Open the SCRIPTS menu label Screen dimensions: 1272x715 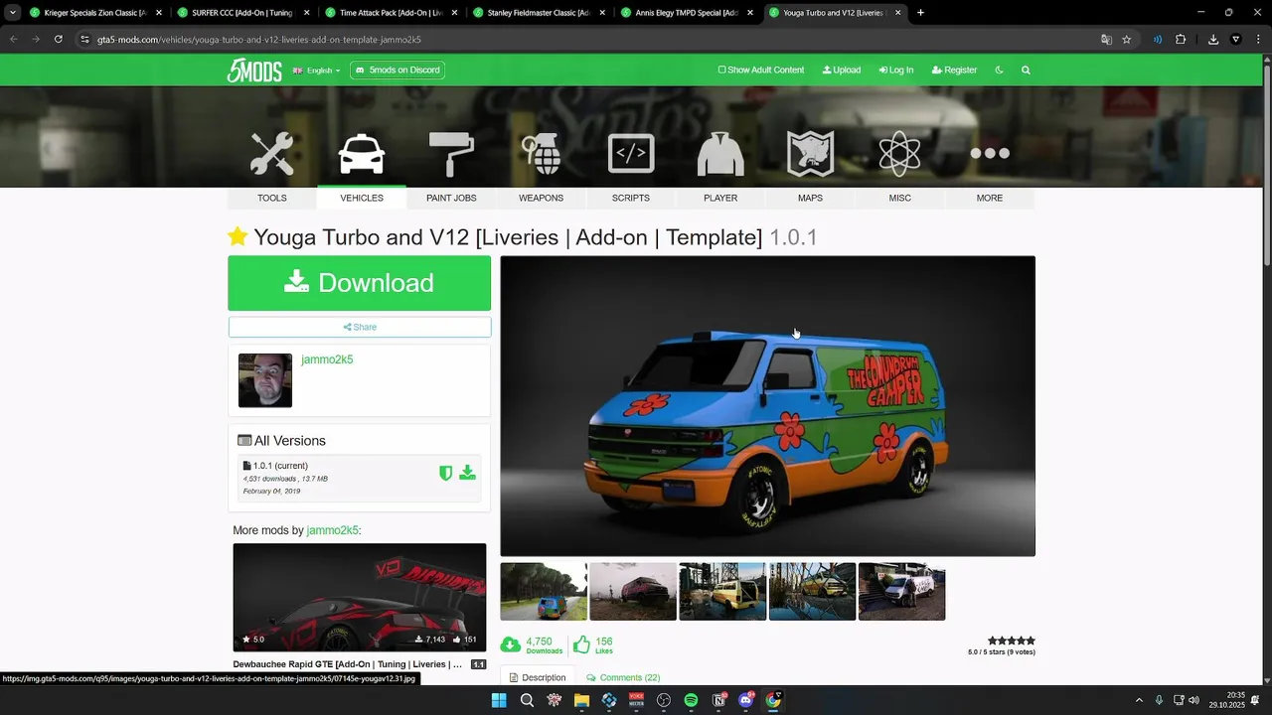(x=631, y=198)
